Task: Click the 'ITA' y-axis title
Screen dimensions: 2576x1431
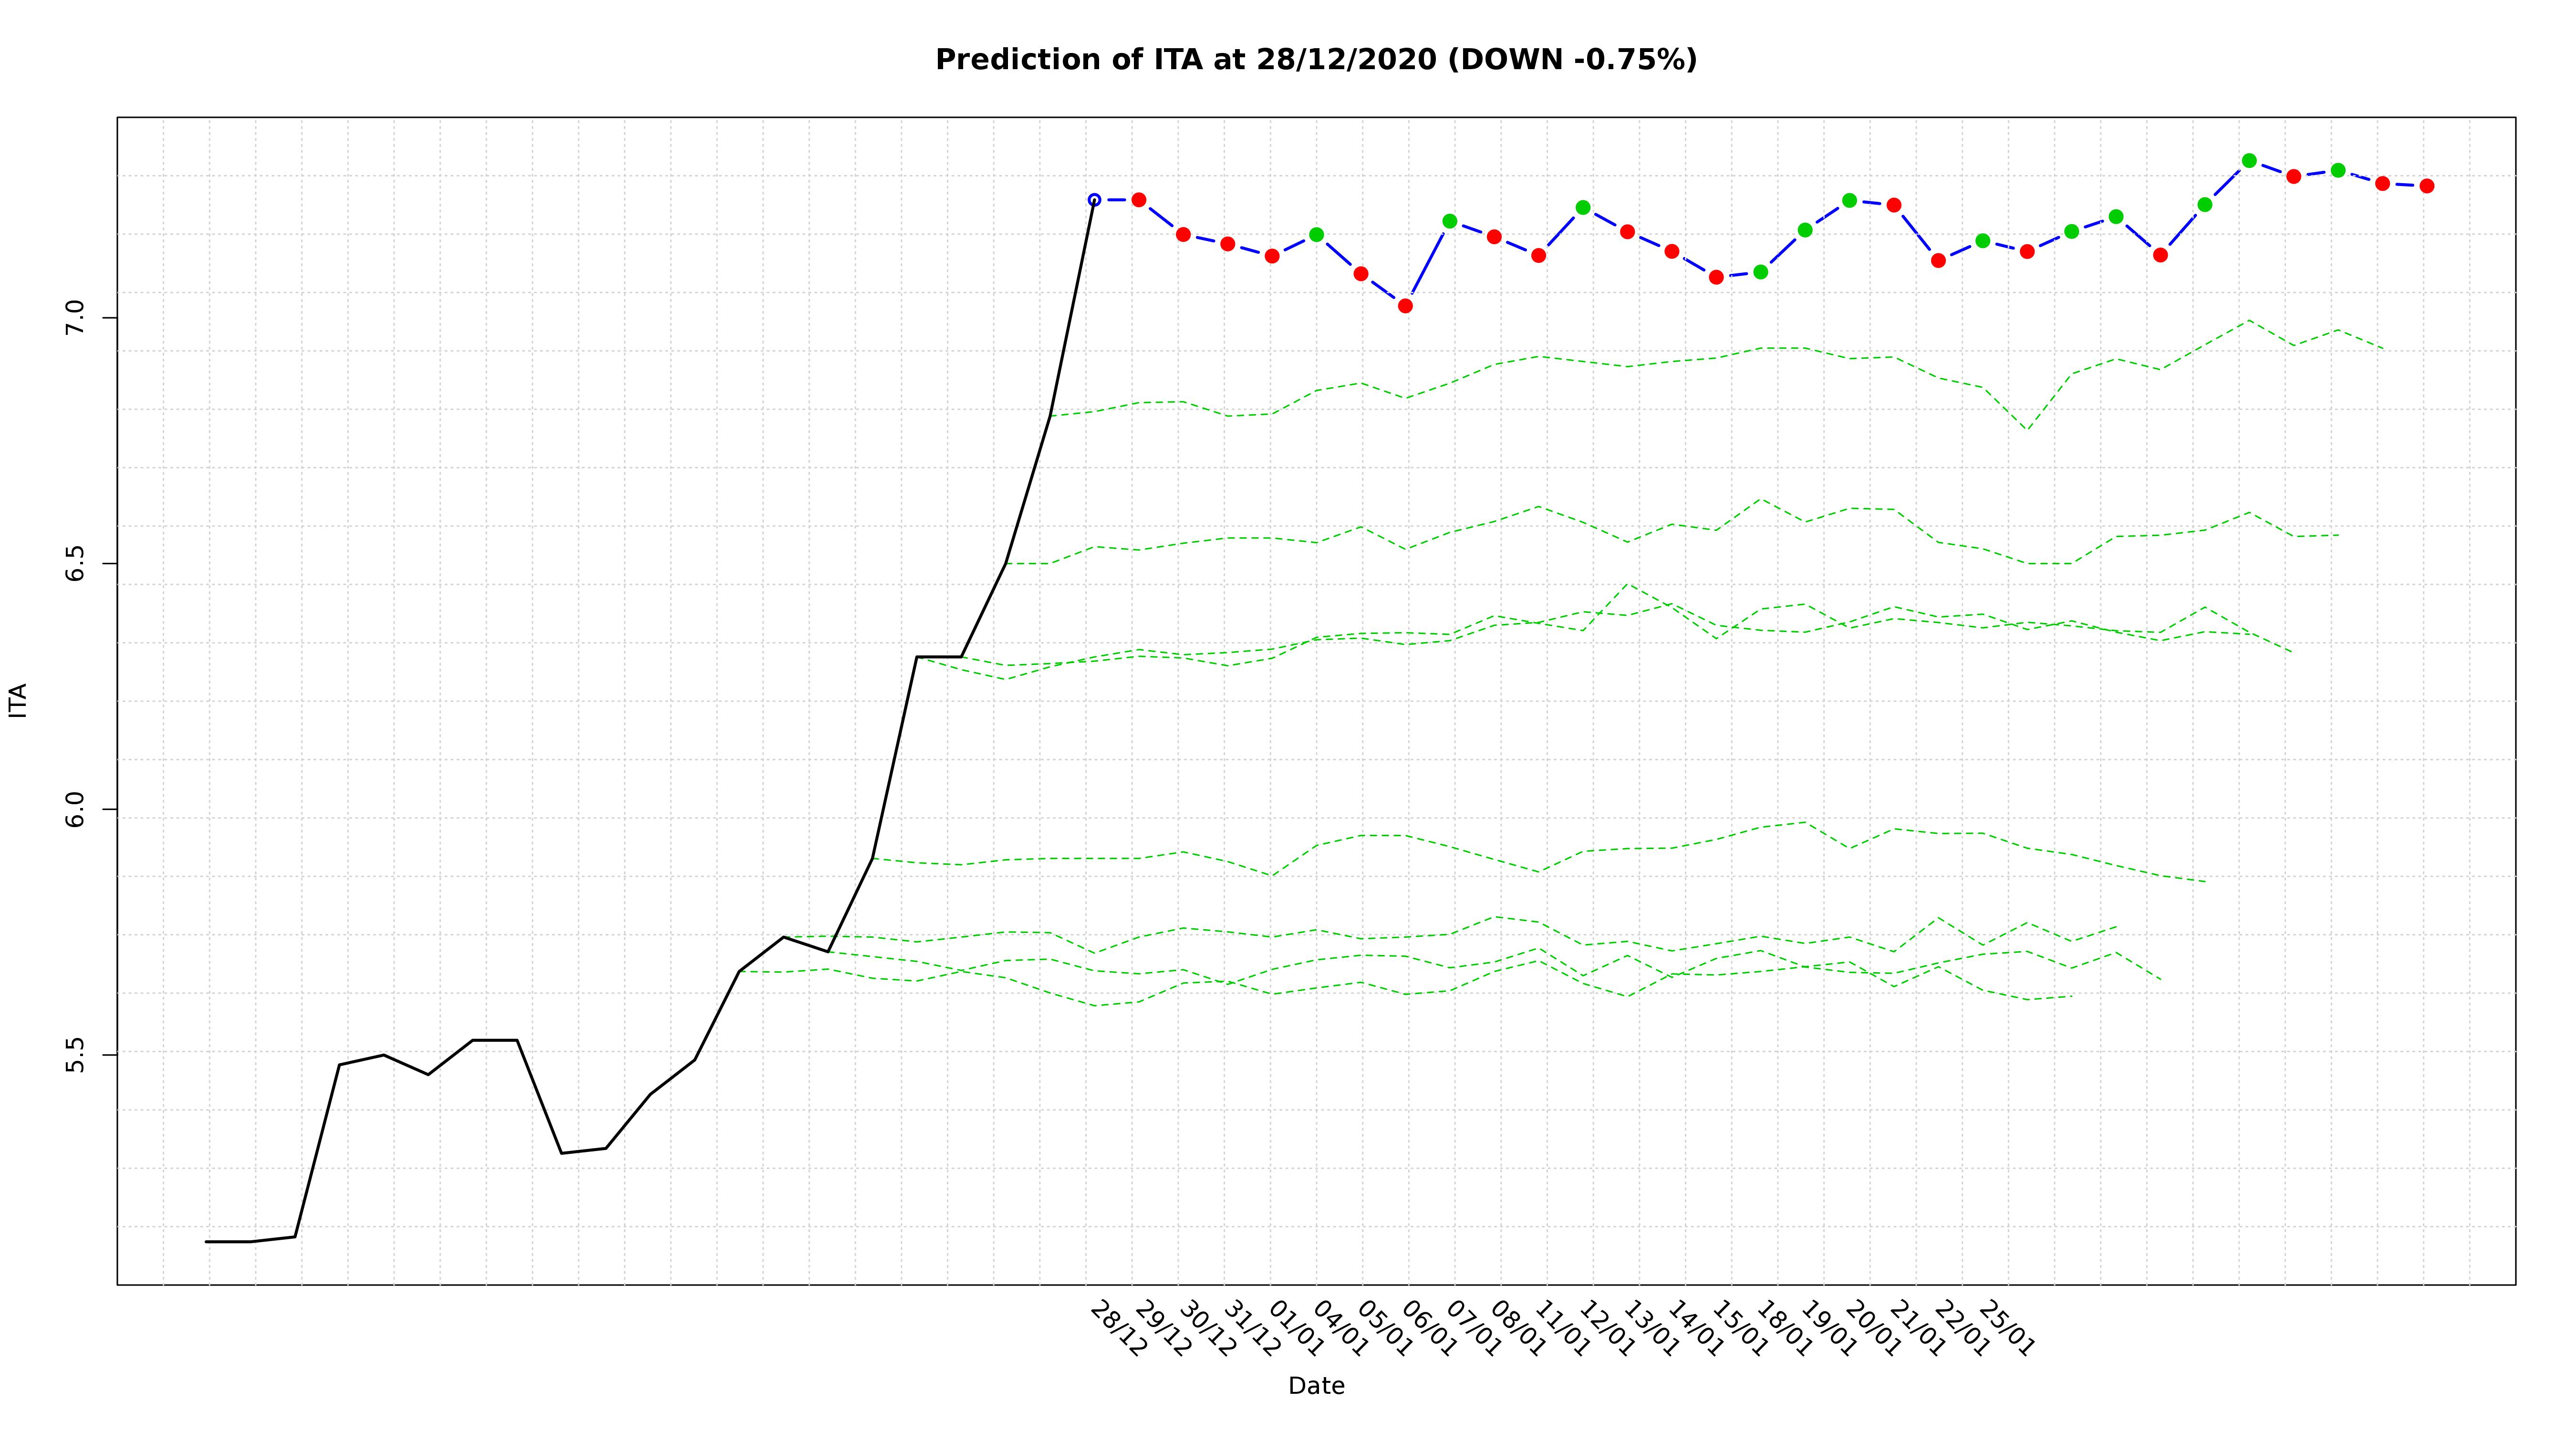Action: click(x=18, y=700)
